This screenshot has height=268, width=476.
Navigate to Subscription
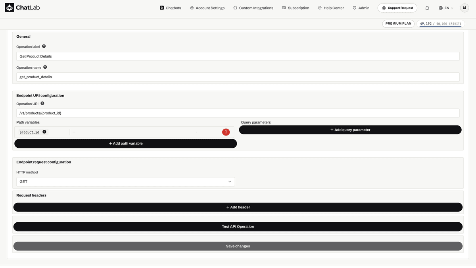pyautogui.click(x=296, y=8)
